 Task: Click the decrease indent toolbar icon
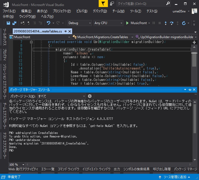34,23
